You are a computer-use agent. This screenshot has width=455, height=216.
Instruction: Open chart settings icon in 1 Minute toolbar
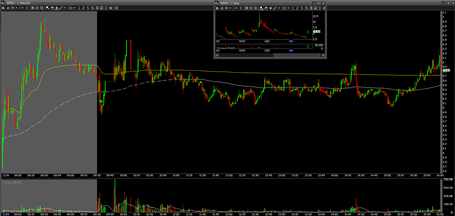tap(13, 8)
